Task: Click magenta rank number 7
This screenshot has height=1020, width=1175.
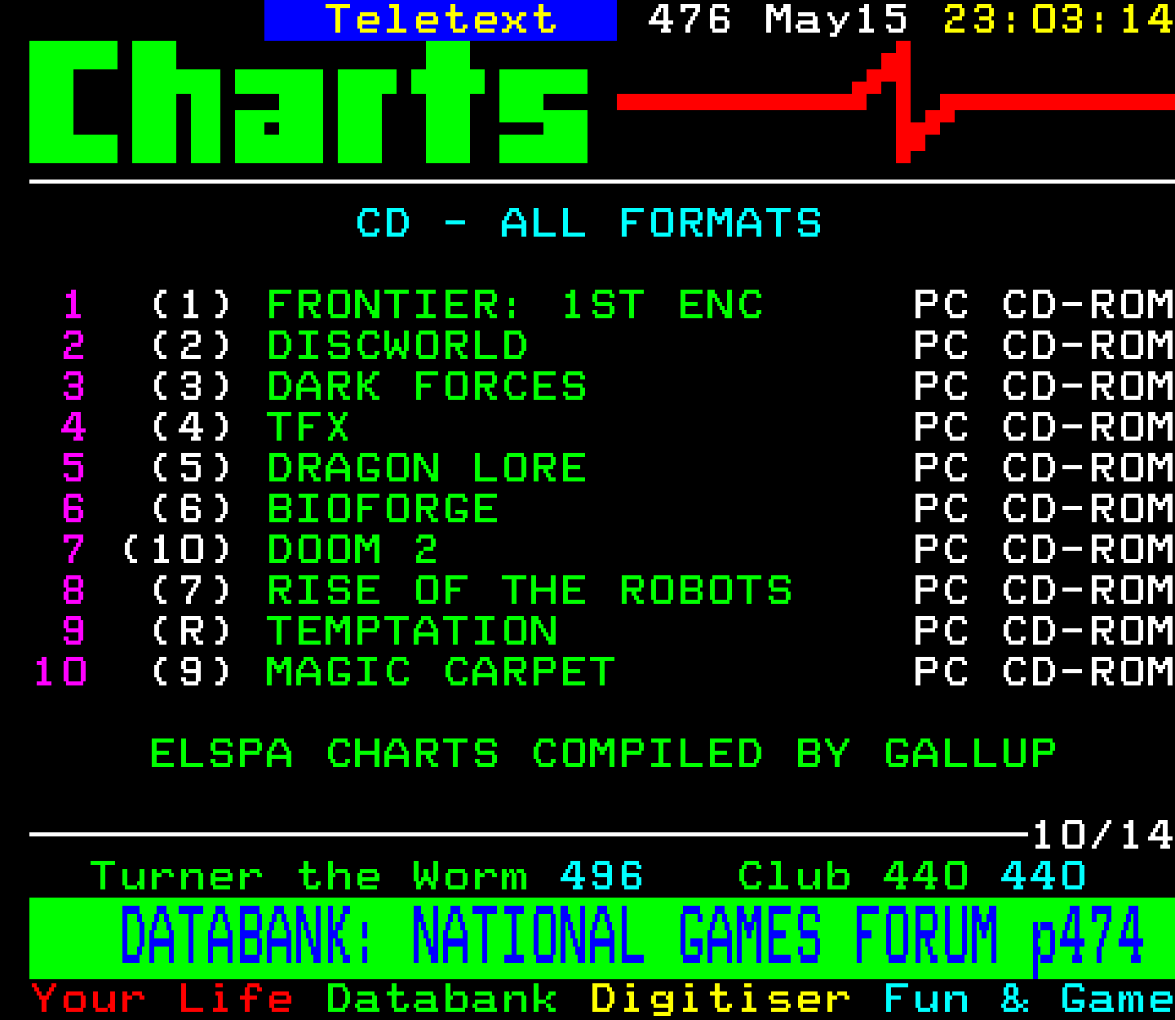Action: click(x=73, y=550)
